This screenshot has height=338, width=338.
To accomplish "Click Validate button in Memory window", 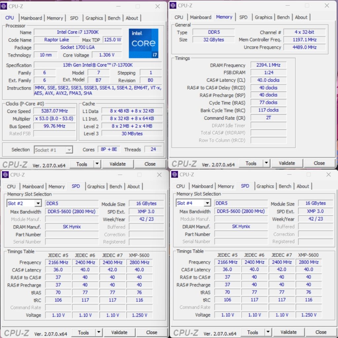I will (x=287, y=163).
